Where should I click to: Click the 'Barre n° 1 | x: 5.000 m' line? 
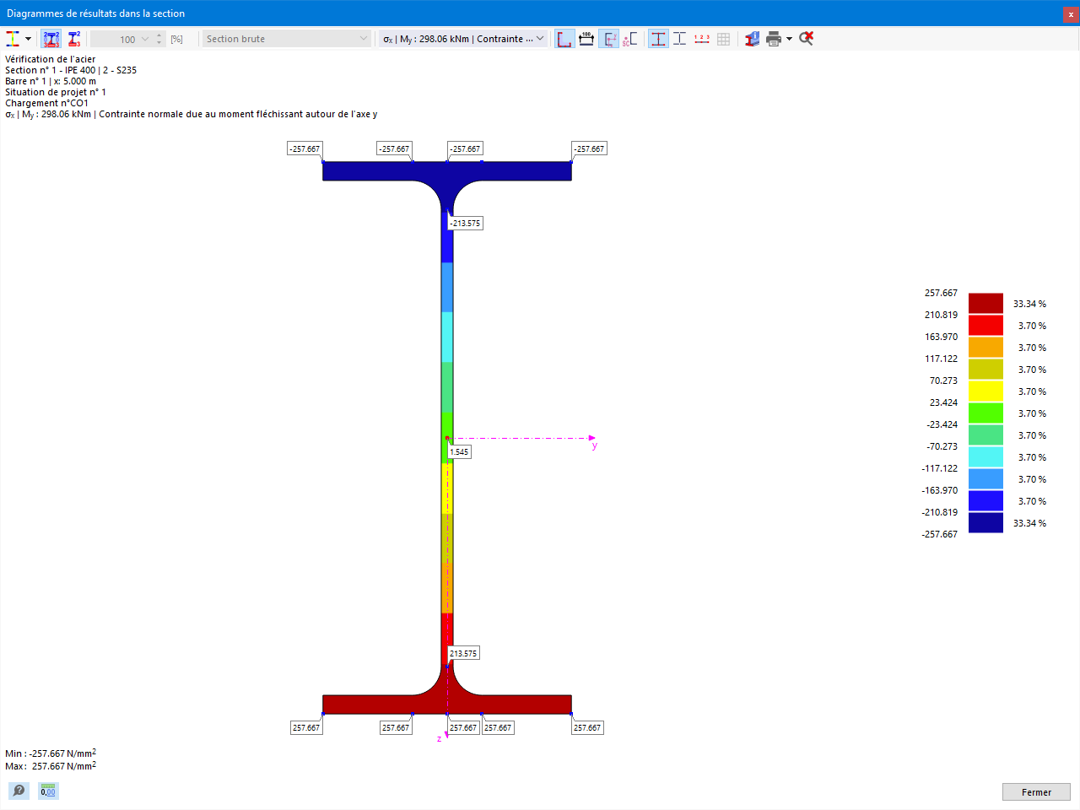51,81
